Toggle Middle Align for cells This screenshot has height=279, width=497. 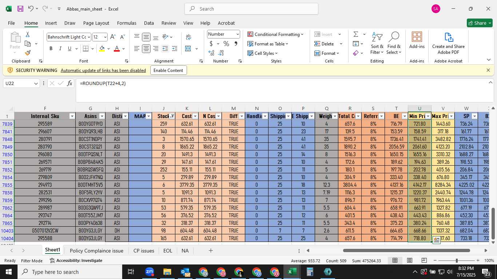pos(146,37)
